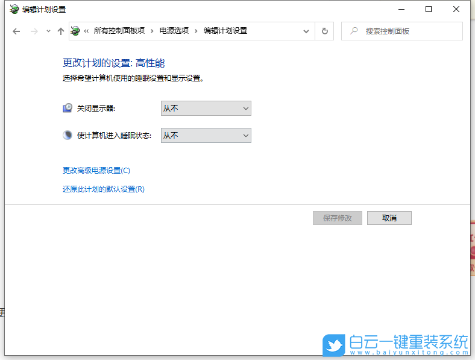Click the 关闭显示器 label text
Image resolution: width=475 pixels, height=360 pixels.
click(x=96, y=108)
